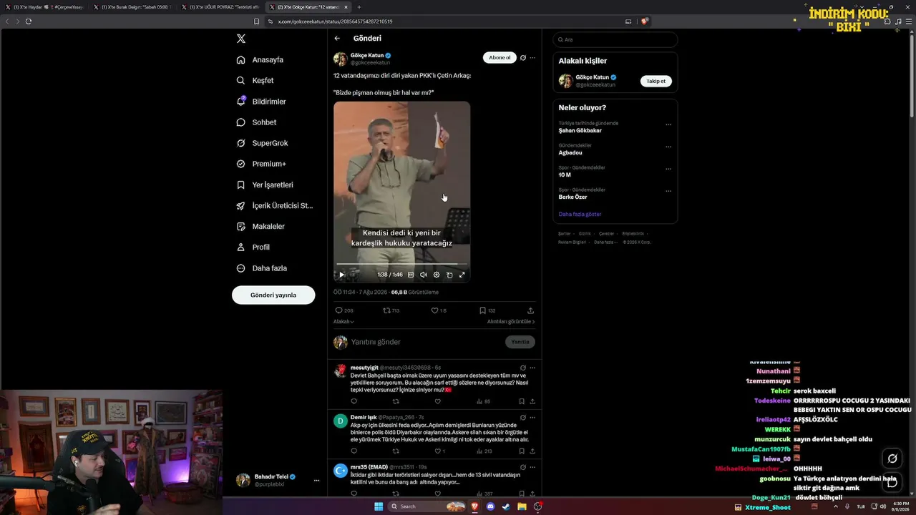Open Grok icon on mrs35 reply
916x515 pixels.
point(523,467)
